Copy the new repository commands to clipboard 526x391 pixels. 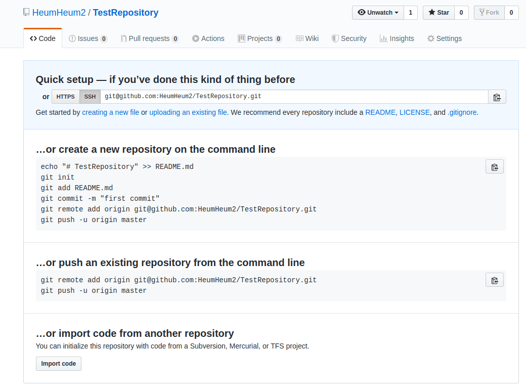(x=494, y=167)
